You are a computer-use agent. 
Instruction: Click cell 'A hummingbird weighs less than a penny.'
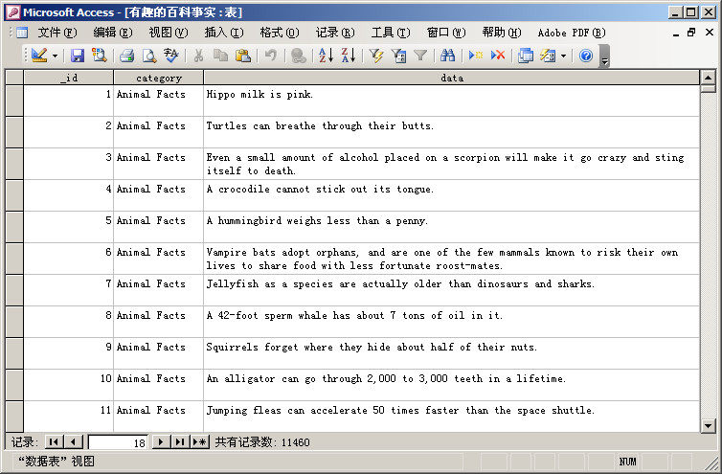coord(451,227)
